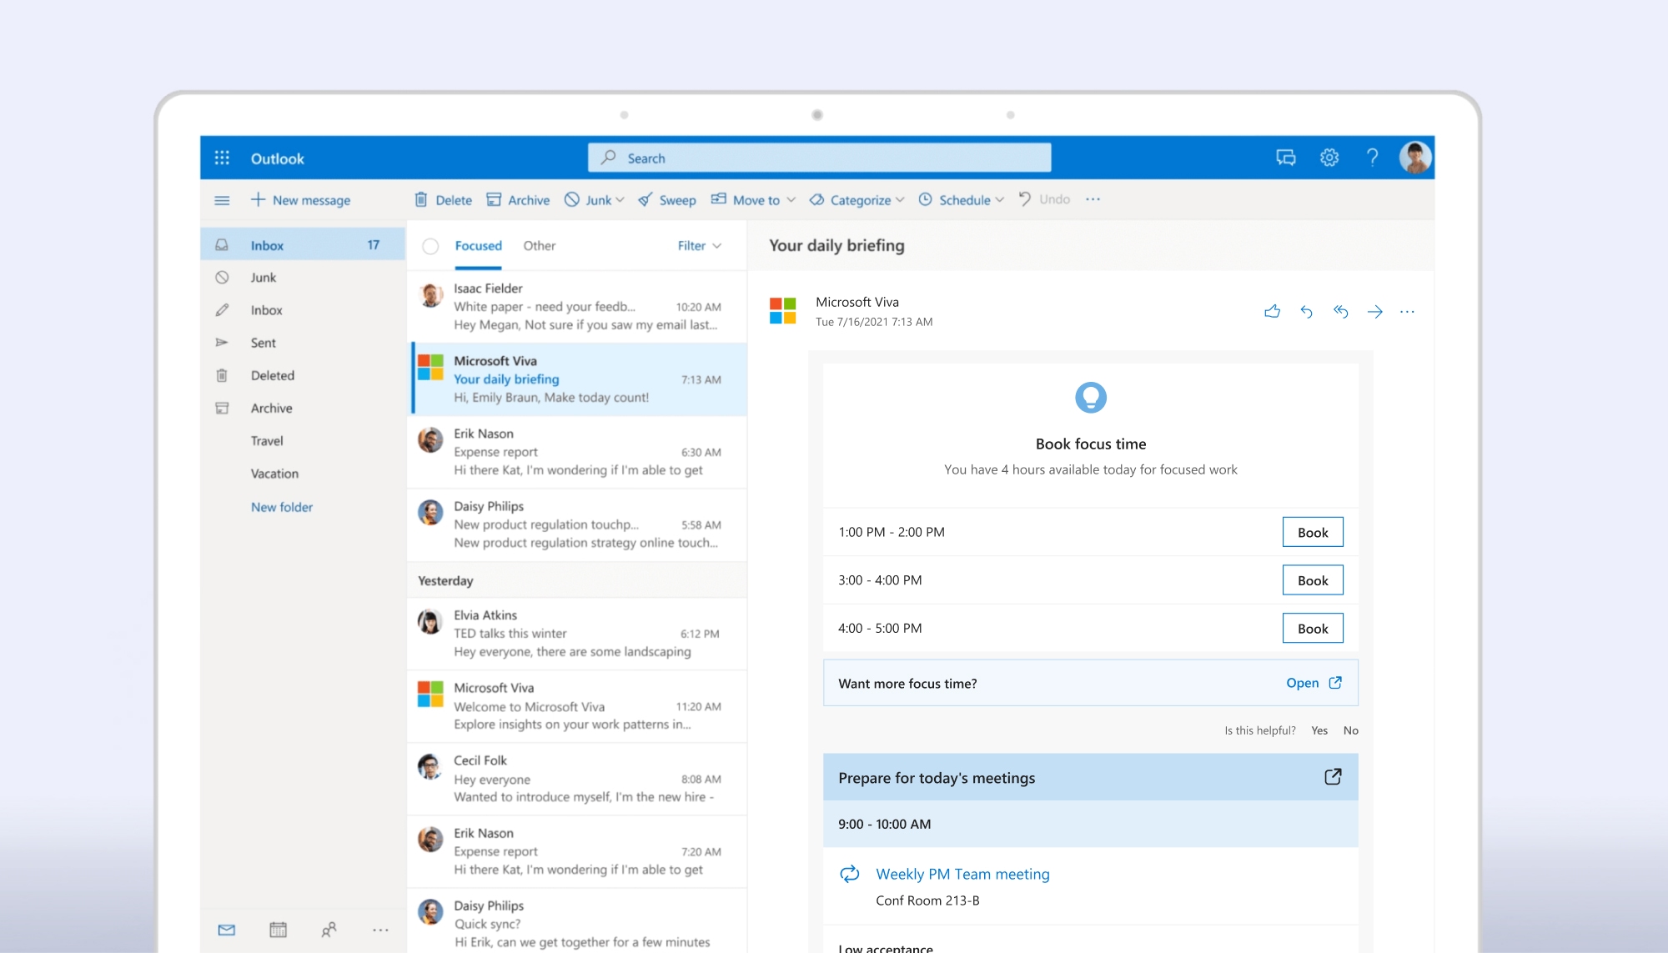Toggle the select all messages circle
This screenshot has width=1668, height=953.
pyautogui.click(x=430, y=246)
